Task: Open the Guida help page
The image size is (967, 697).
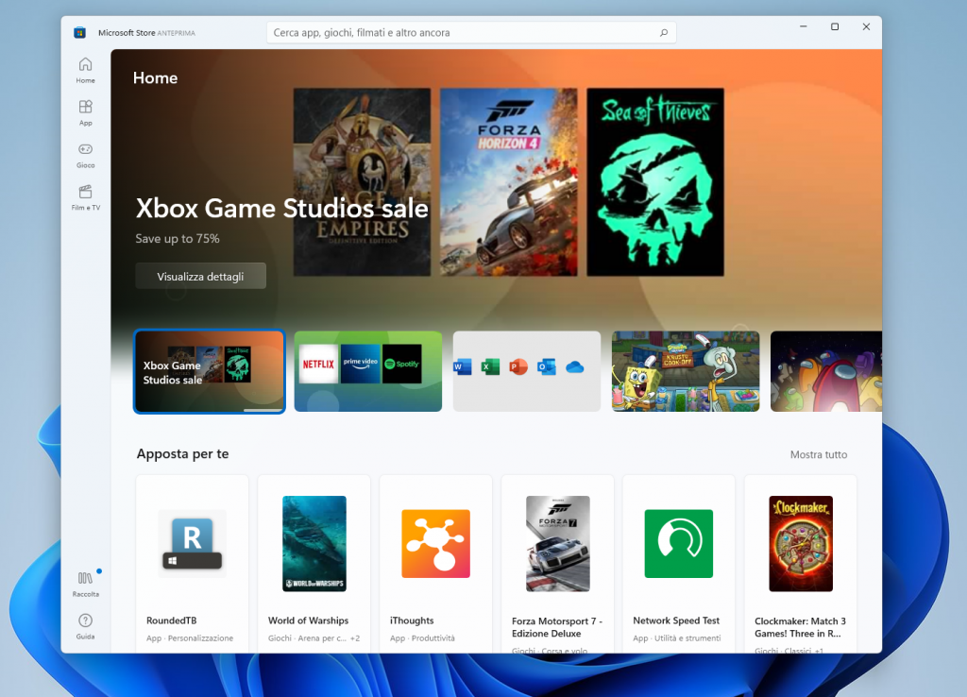Action: (x=85, y=626)
